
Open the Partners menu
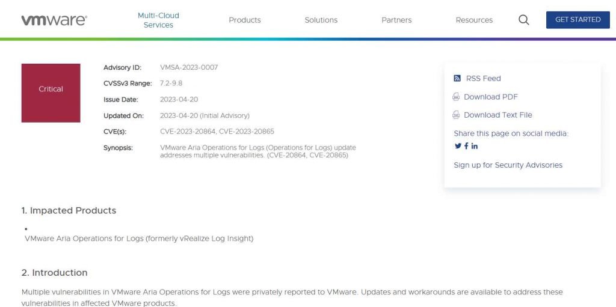point(396,20)
